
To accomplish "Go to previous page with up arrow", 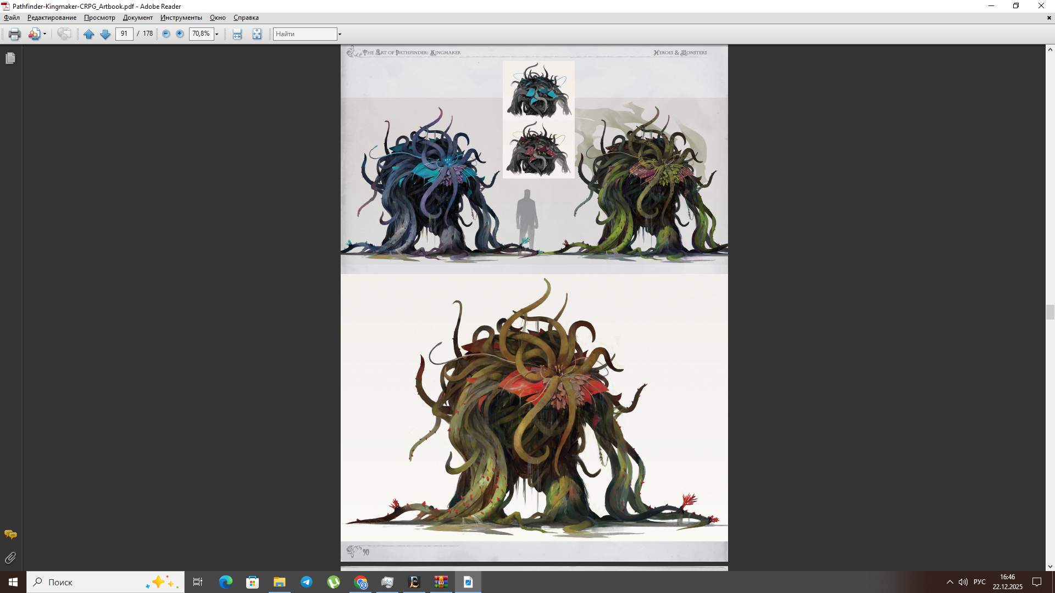I will click(88, 34).
